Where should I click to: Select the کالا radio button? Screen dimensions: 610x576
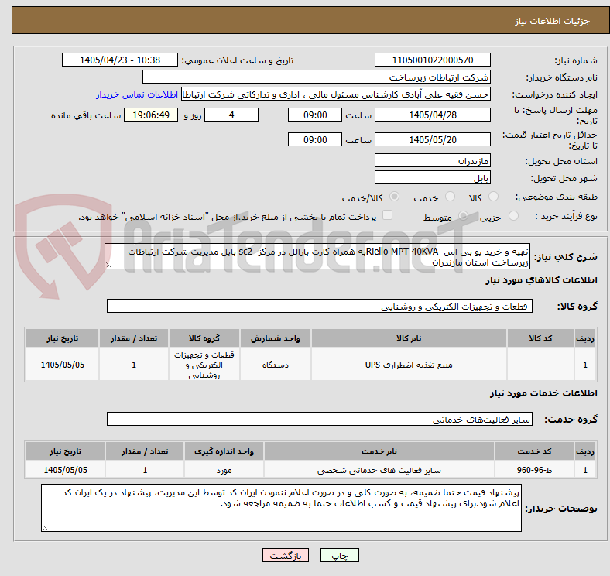point(493,197)
